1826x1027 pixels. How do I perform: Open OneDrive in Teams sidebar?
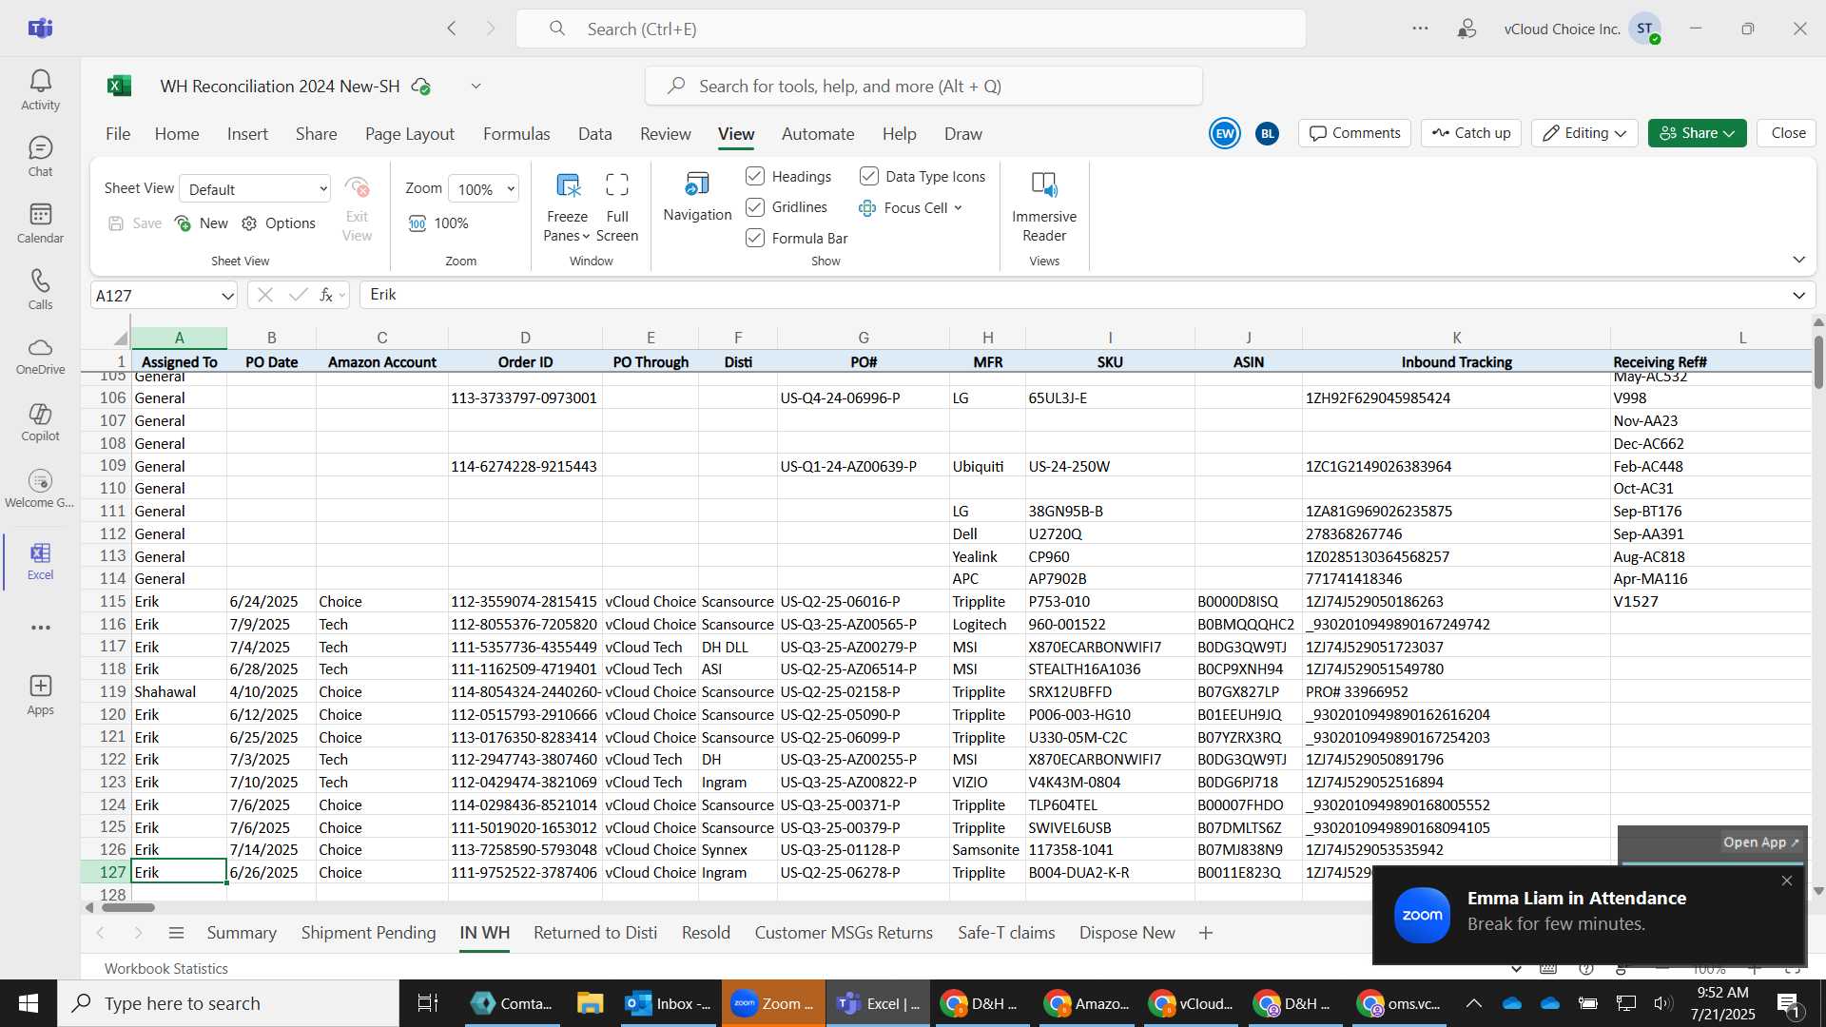point(40,356)
